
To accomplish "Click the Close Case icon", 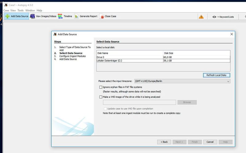I will pos(102,17).
